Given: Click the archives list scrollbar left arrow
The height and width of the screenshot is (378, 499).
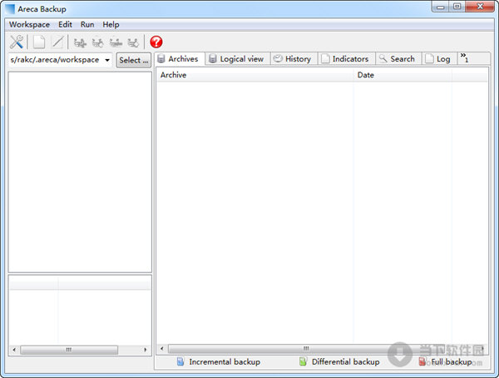Looking at the screenshot, I should click(x=161, y=348).
